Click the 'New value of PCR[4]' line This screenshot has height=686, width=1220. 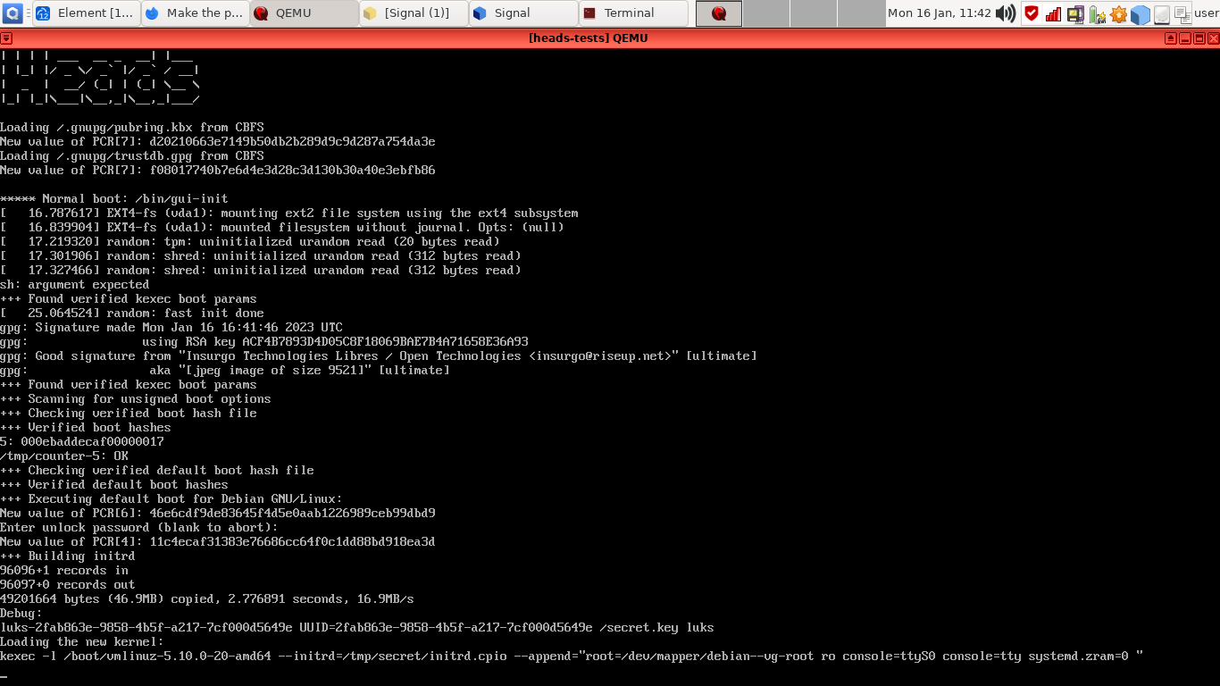[x=218, y=542]
